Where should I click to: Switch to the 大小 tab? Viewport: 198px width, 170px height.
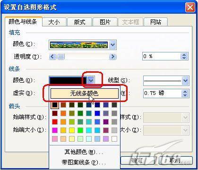pyautogui.click(x=54, y=22)
